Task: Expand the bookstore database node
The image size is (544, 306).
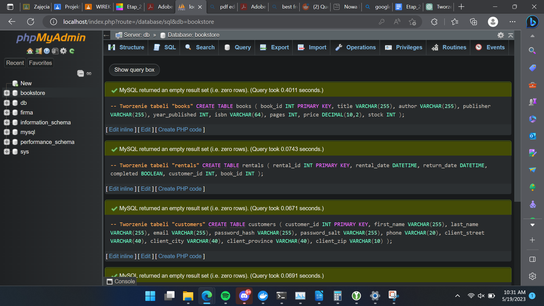Action: click(x=7, y=93)
